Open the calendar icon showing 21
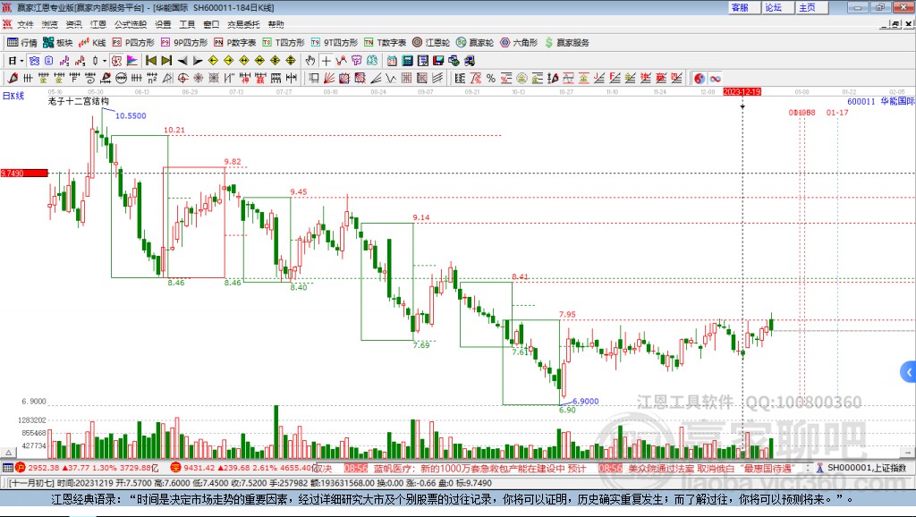This screenshot has width=916, height=517. pyautogui.click(x=392, y=61)
